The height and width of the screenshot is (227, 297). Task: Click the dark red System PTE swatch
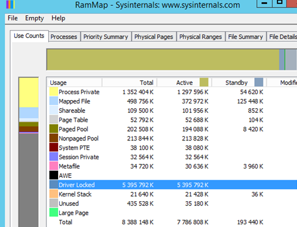coord(53,147)
